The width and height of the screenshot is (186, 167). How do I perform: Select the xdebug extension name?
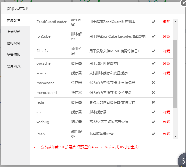(43, 122)
